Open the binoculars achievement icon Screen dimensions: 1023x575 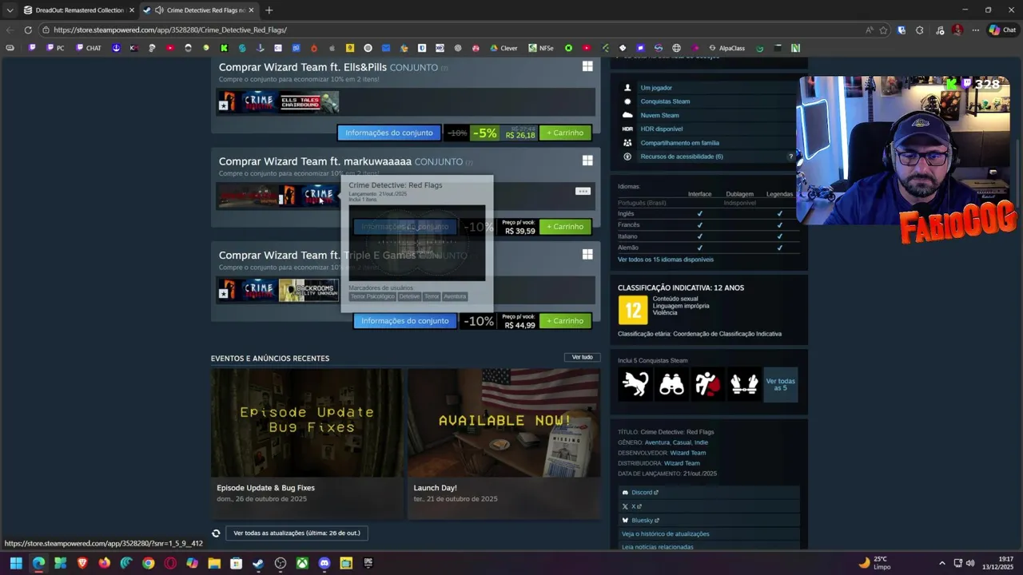click(x=671, y=384)
